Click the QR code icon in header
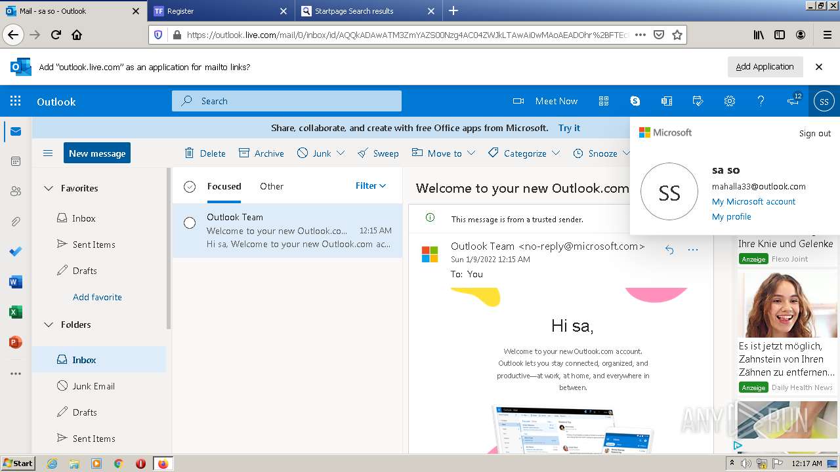Image resolution: width=840 pixels, height=472 pixels. (x=604, y=101)
